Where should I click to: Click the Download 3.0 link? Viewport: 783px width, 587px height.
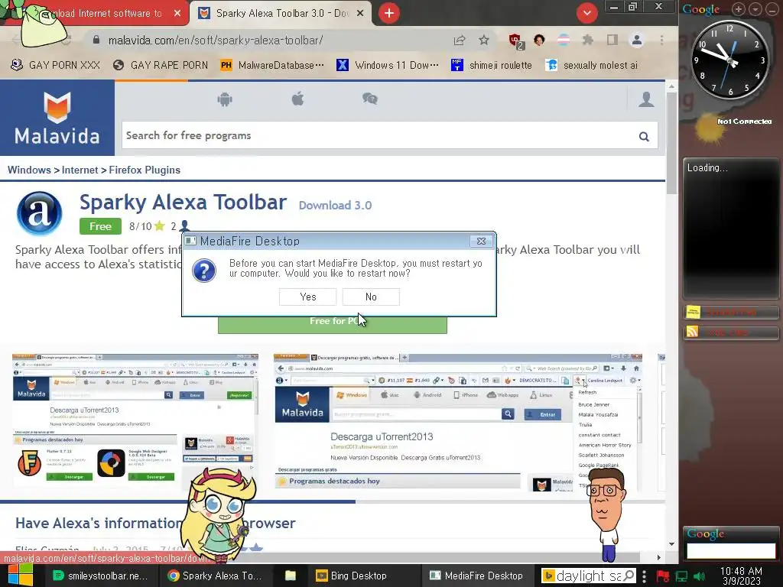click(x=335, y=205)
